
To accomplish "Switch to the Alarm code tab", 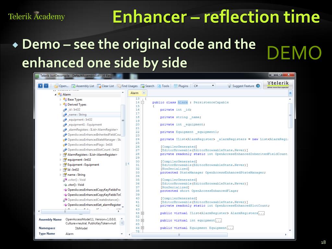I will pyautogui.click(x=135, y=93).
